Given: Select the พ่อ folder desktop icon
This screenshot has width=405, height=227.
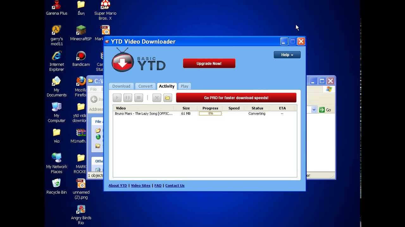Looking at the screenshot, I should [x=57, y=135].
